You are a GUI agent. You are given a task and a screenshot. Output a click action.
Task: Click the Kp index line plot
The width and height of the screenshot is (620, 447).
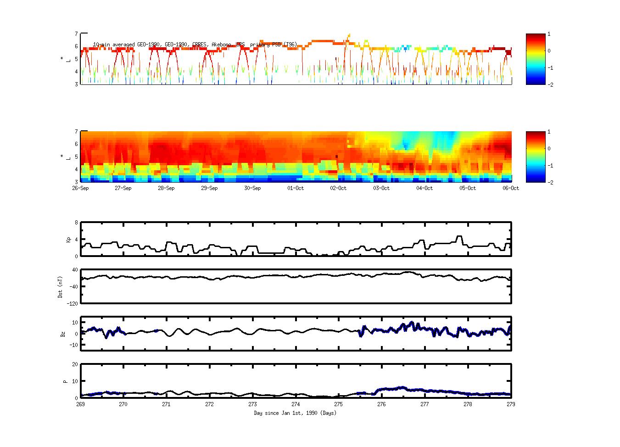click(x=296, y=239)
